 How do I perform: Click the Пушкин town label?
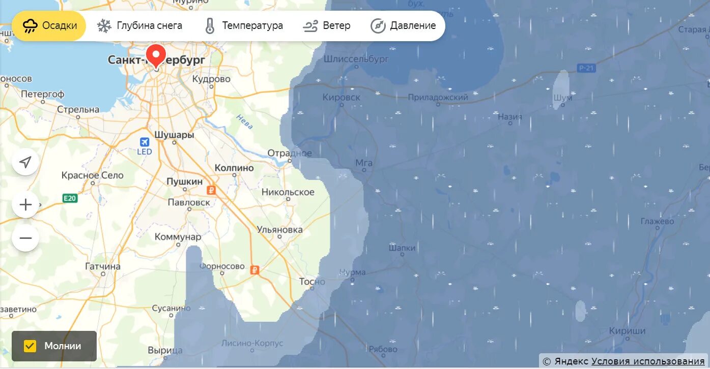coord(184,181)
